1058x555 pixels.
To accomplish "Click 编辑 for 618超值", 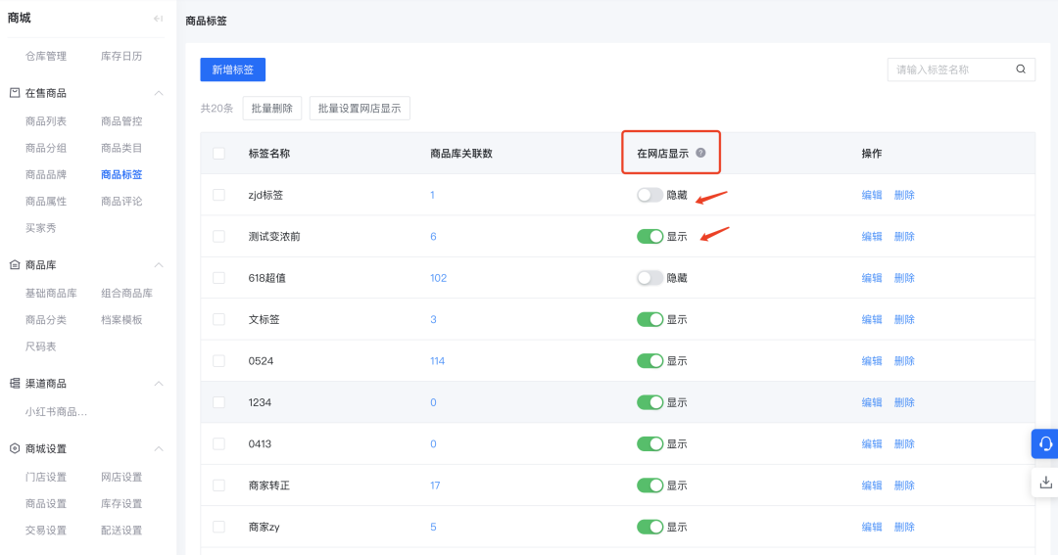I will point(872,278).
